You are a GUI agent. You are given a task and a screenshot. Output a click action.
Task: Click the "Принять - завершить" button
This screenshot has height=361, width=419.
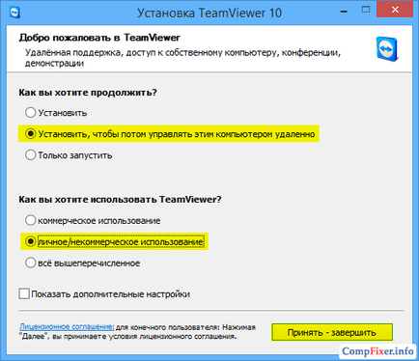pyautogui.click(x=332, y=332)
